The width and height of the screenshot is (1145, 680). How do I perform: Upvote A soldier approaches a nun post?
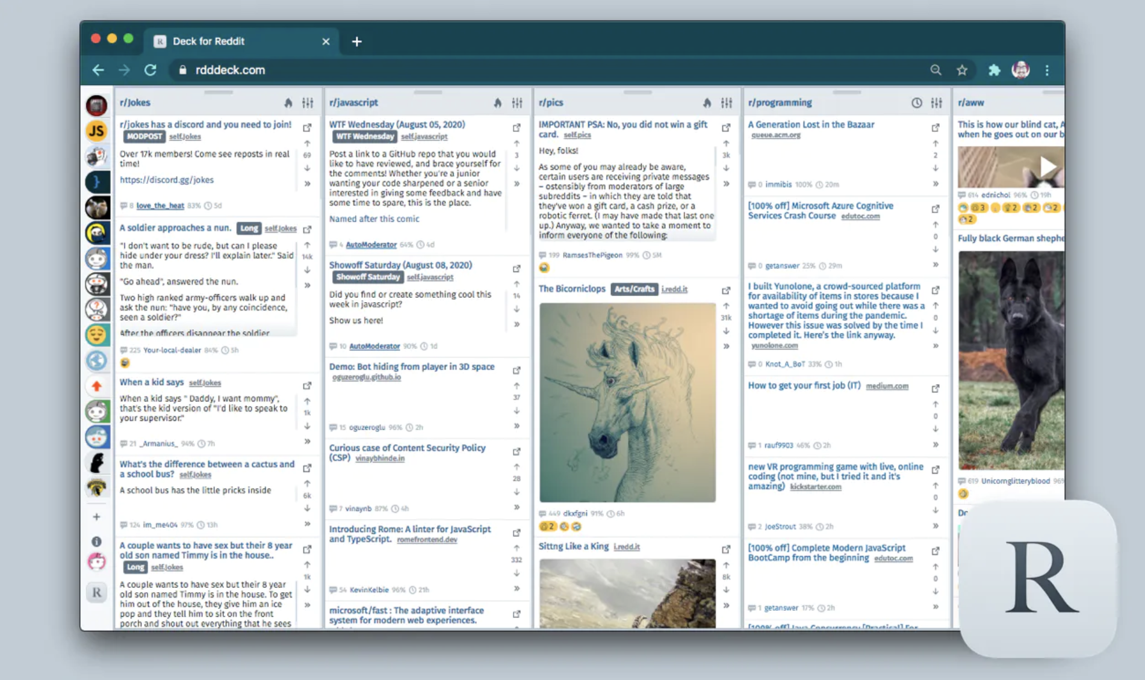(307, 245)
